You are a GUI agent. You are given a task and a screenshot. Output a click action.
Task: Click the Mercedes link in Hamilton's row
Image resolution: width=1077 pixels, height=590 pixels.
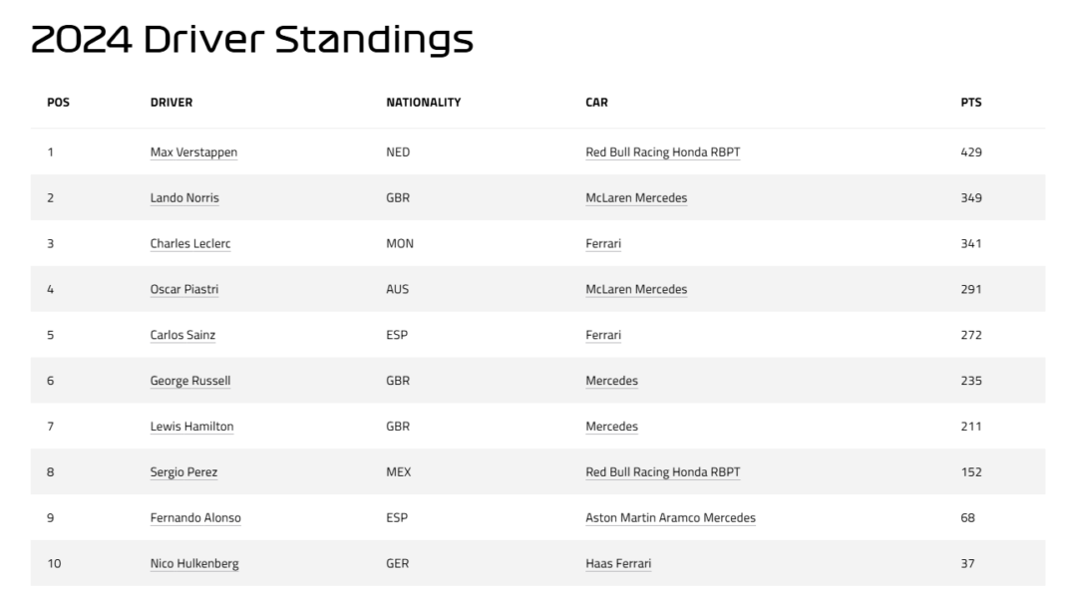coord(611,427)
